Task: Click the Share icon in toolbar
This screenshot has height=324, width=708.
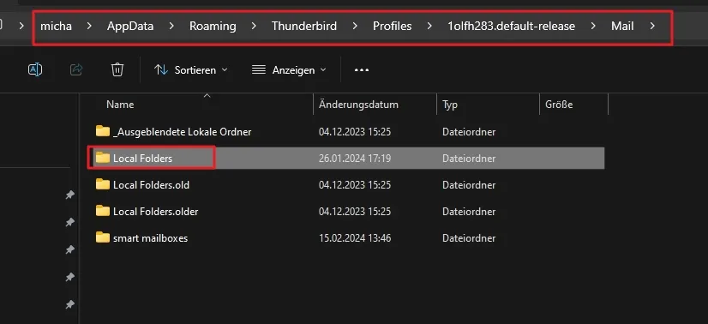Action: pos(76,69)
